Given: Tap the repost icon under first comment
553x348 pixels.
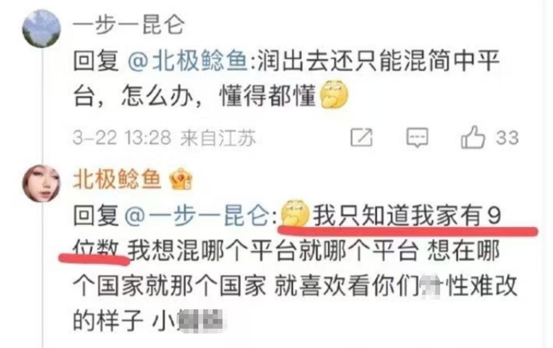Looking at the screenshot, I should pyautogui.click(x=361, y=138).
